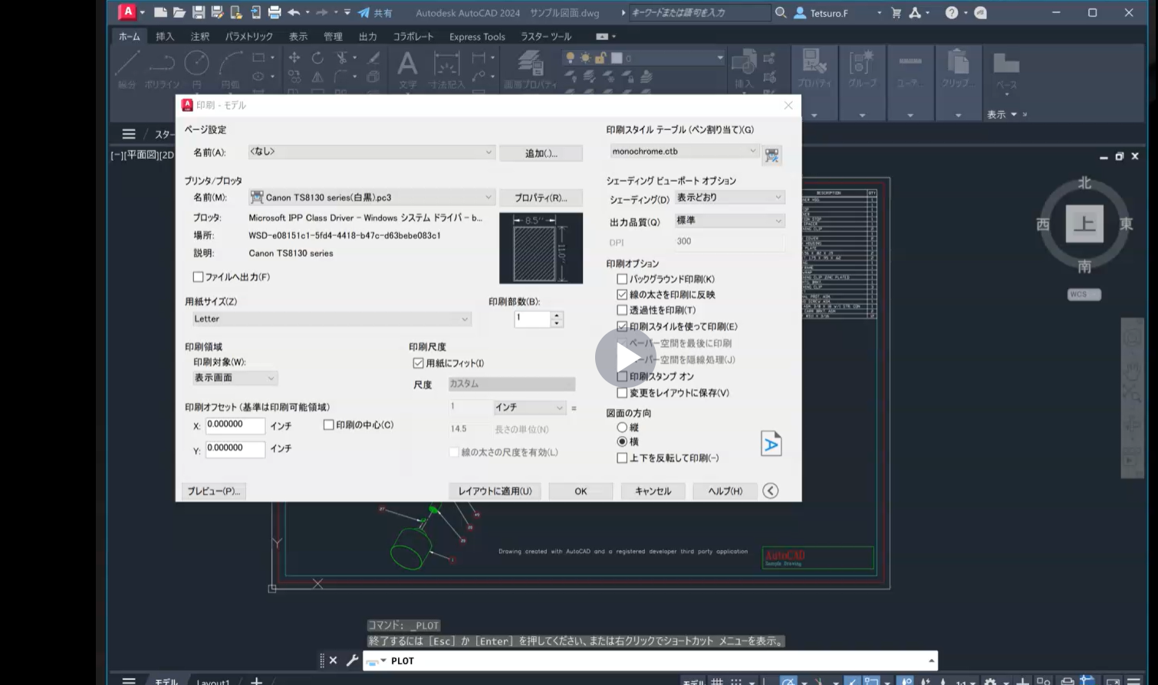This screenshot has height=685, width=1158.
Task: Click the ViewCube 上 top face
Action: click(1084, 224)
